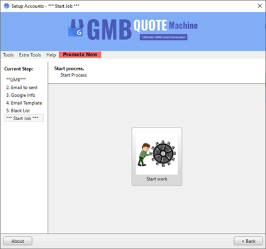Click the app icon in title bar

pos(7,6)
